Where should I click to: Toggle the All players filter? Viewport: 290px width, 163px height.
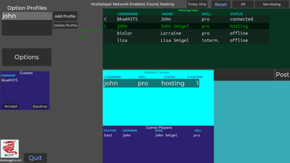pyautogui.click(x=243, y=4)
